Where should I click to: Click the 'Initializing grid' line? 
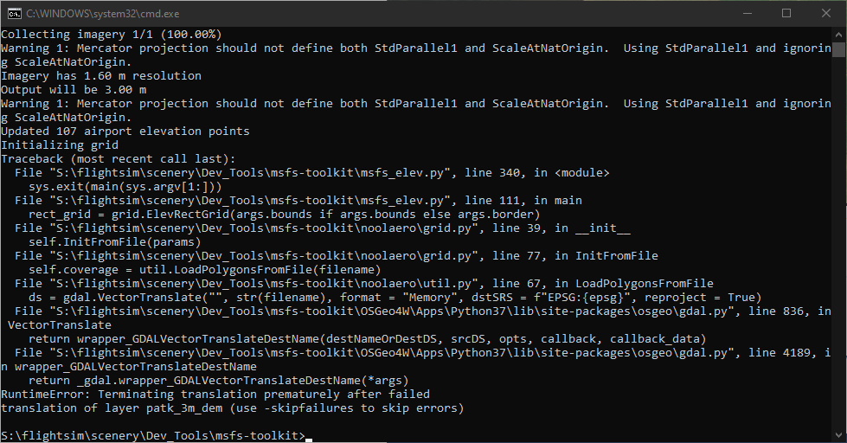pos(59,145)
